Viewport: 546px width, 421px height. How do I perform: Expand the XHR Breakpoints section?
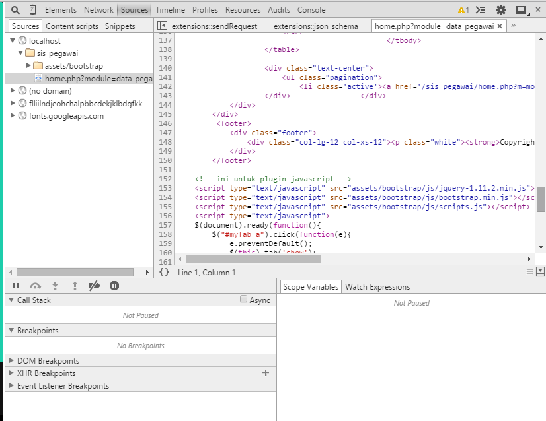[11, 373]
